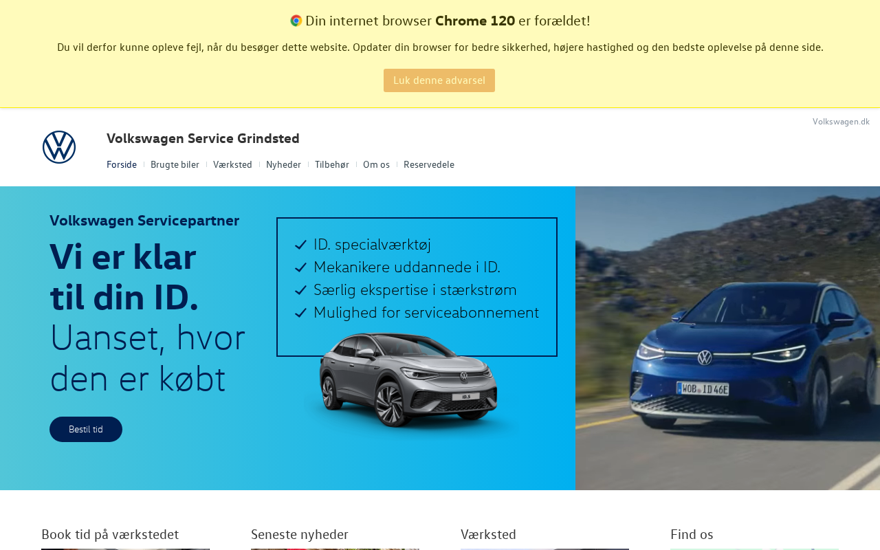Click the ID. specialværktøj checkmark icon
Screen dimensions: 880x550
[300, 245]
